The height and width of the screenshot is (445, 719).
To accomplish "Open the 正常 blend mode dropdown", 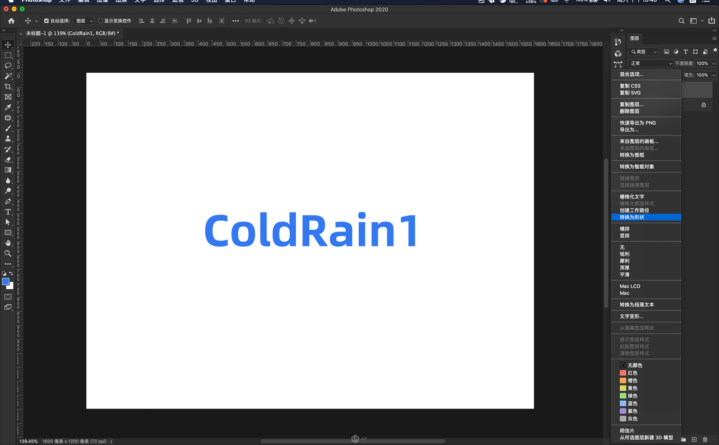I will 650,63.
